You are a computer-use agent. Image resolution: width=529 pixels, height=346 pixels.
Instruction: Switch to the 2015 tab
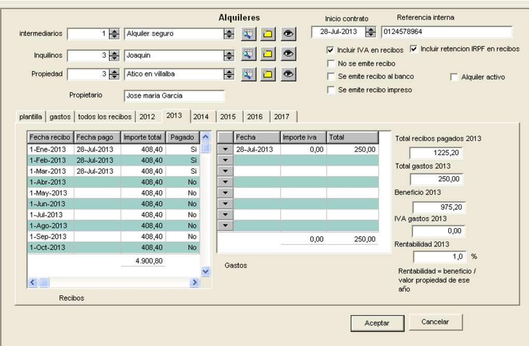[228, 117]
